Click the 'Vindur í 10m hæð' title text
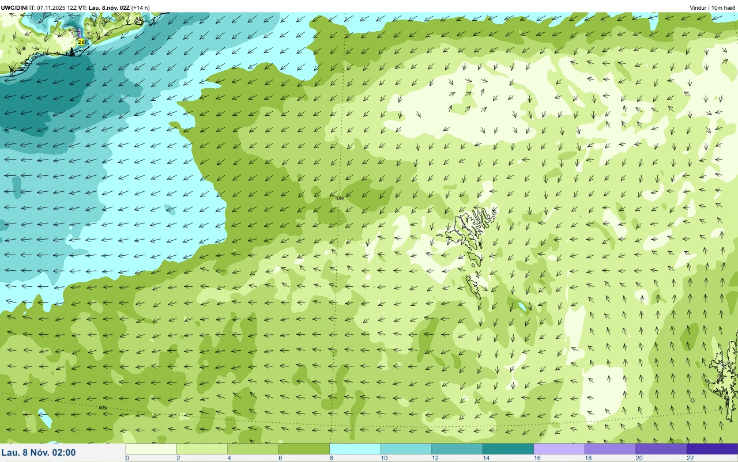 [x=713, y=7]
